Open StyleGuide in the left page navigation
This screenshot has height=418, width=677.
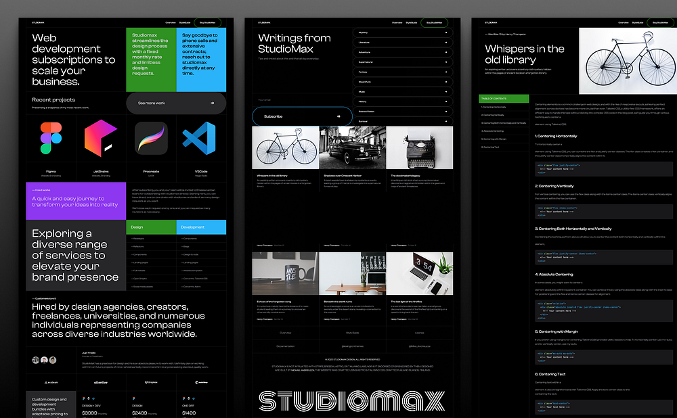(185, 22)
